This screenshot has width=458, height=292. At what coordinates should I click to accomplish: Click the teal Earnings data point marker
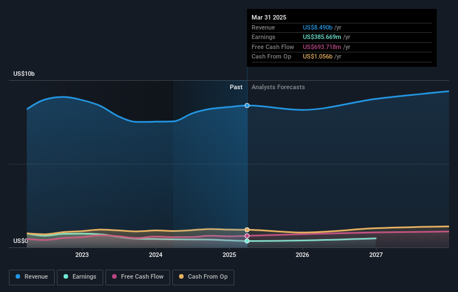pyautogui.click(x=247, y=241)
